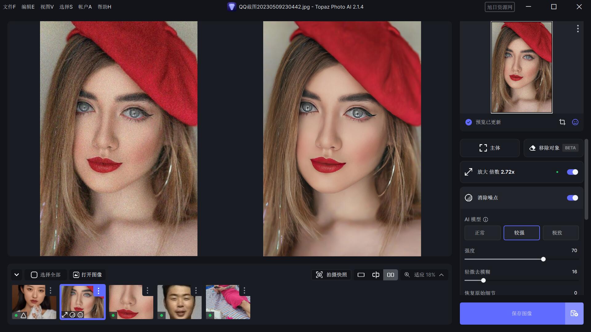The image size is (591, 332).
Task: Open three-dot menu on man's face thumbnail
Action: tap(196, 290)
